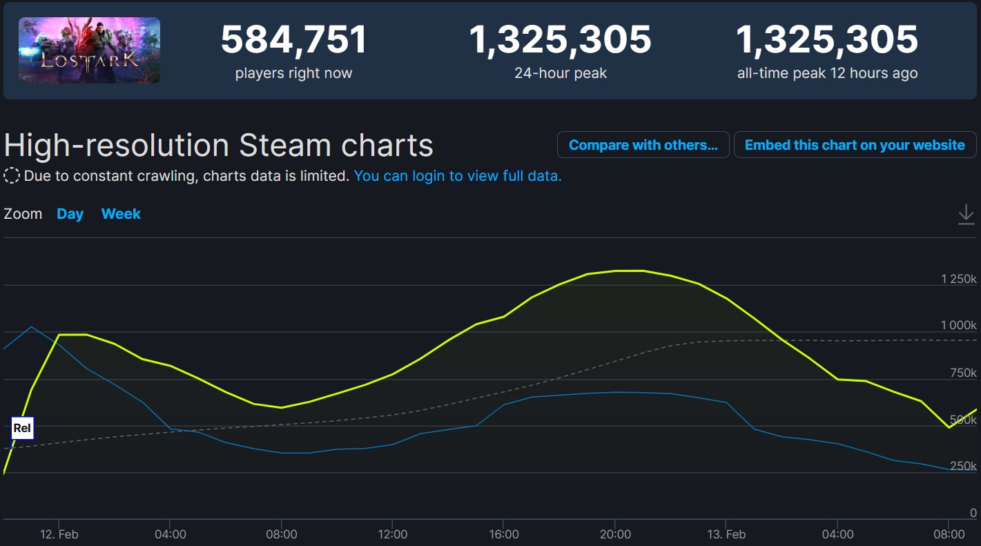981x546 pixels.
Task: Click the blue line's peak at chart start
Action: tap(31, 326)
